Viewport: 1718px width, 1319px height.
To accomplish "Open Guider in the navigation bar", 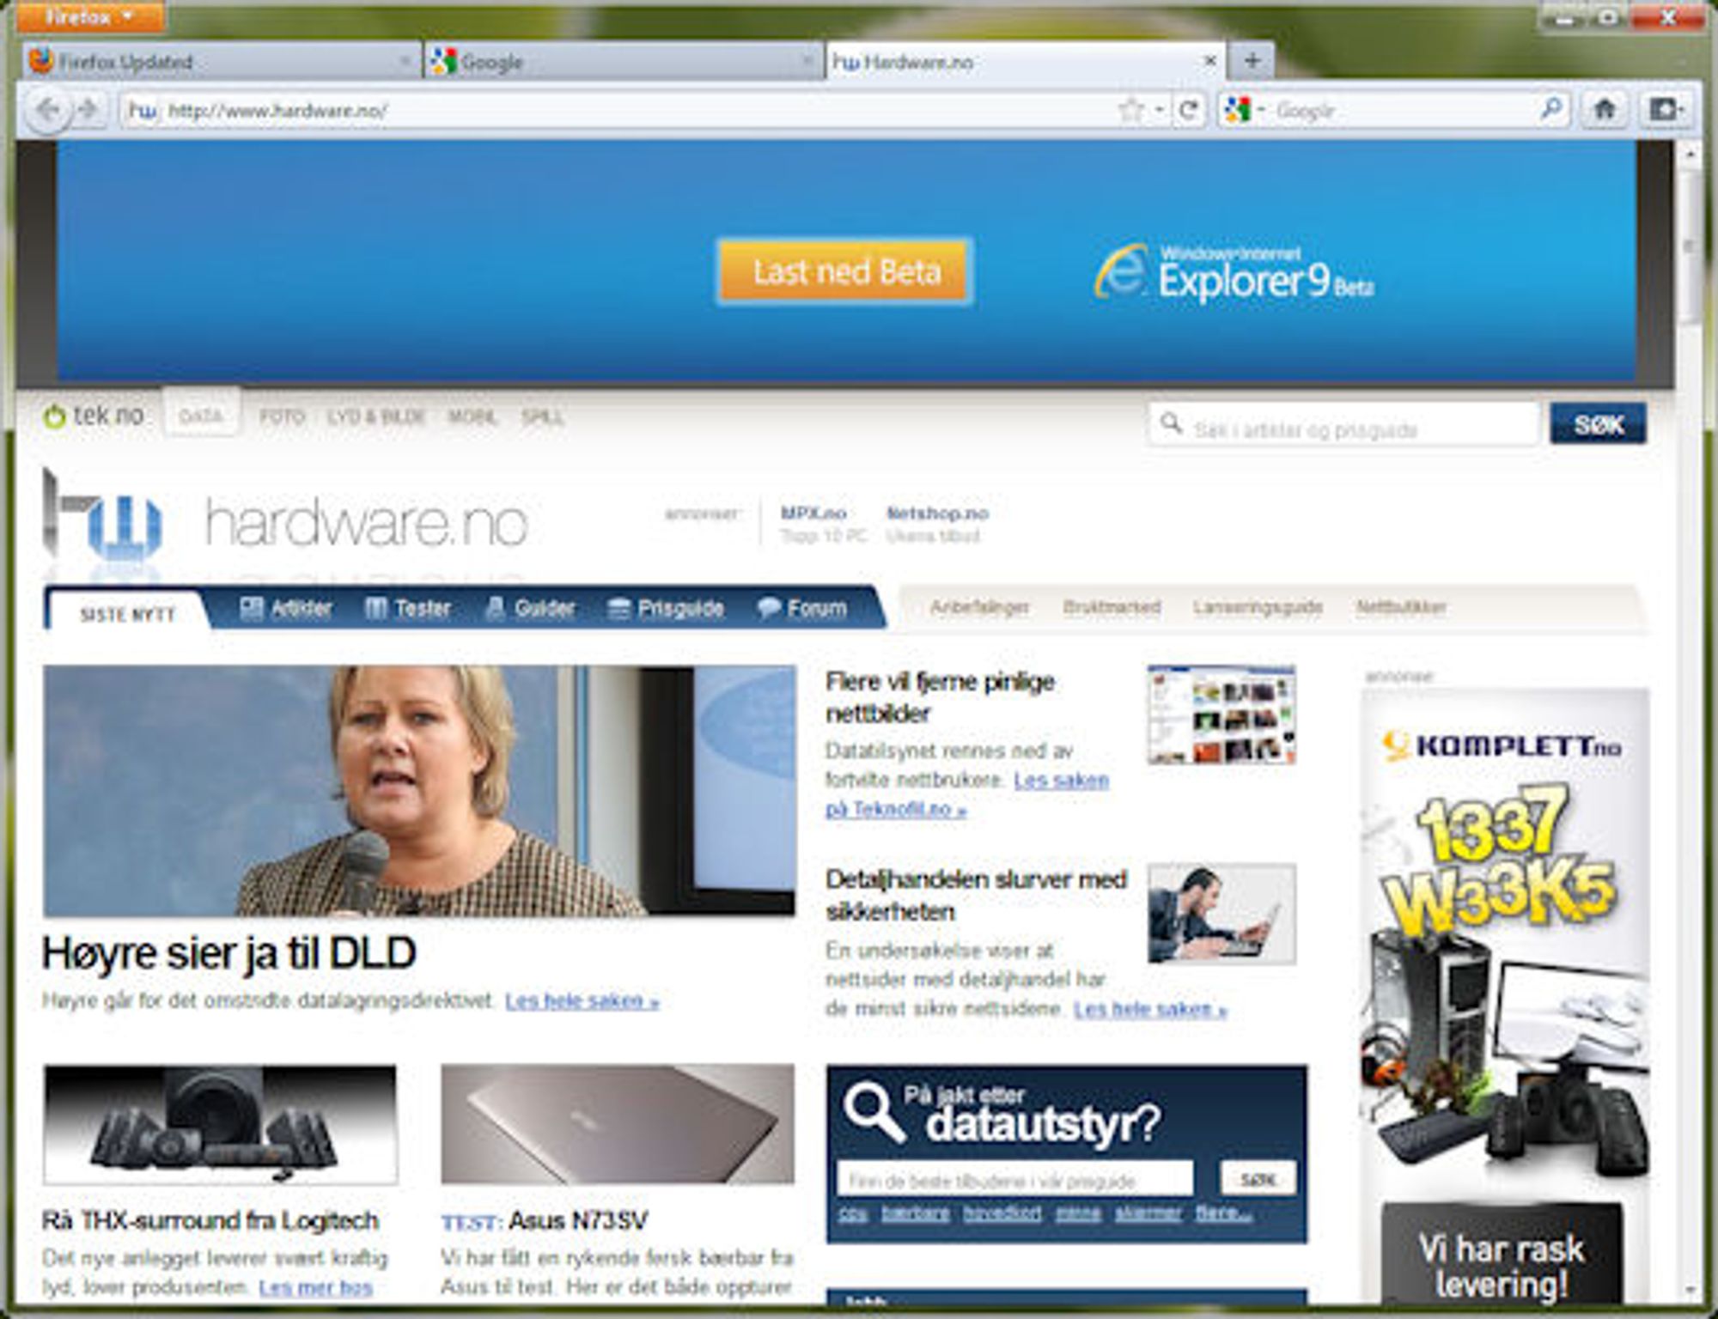I will pos(530,609).
